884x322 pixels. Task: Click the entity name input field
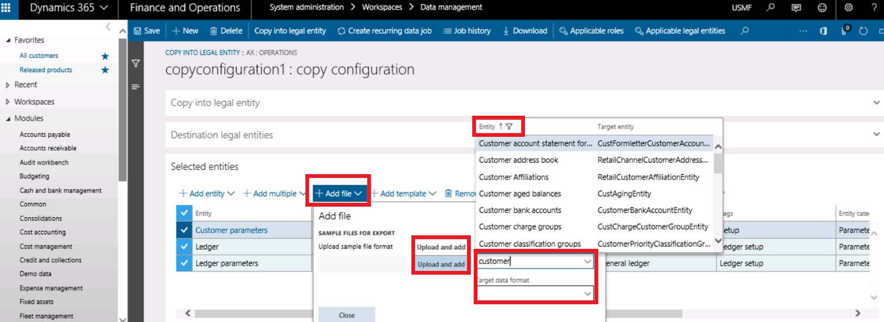529,261
